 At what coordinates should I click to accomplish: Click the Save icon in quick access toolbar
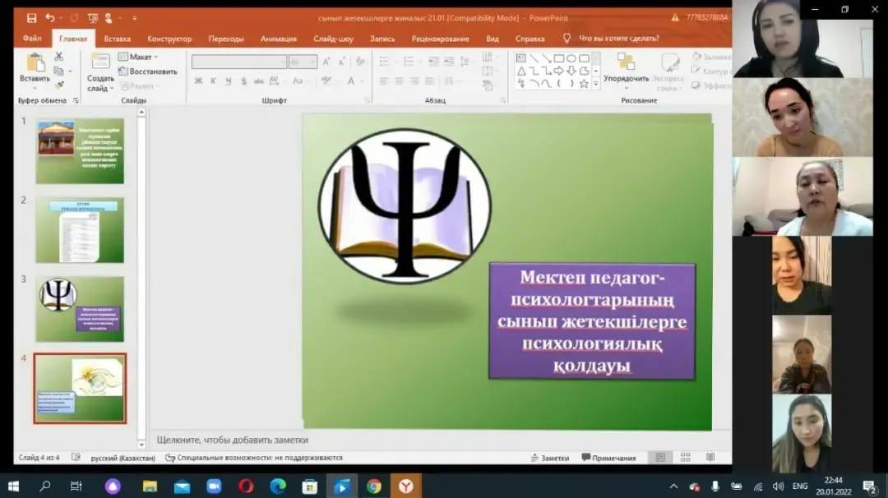coord(31,17)
